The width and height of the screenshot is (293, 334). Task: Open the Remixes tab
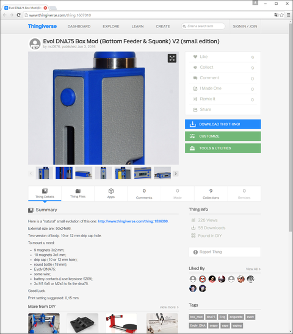[244, 193]
